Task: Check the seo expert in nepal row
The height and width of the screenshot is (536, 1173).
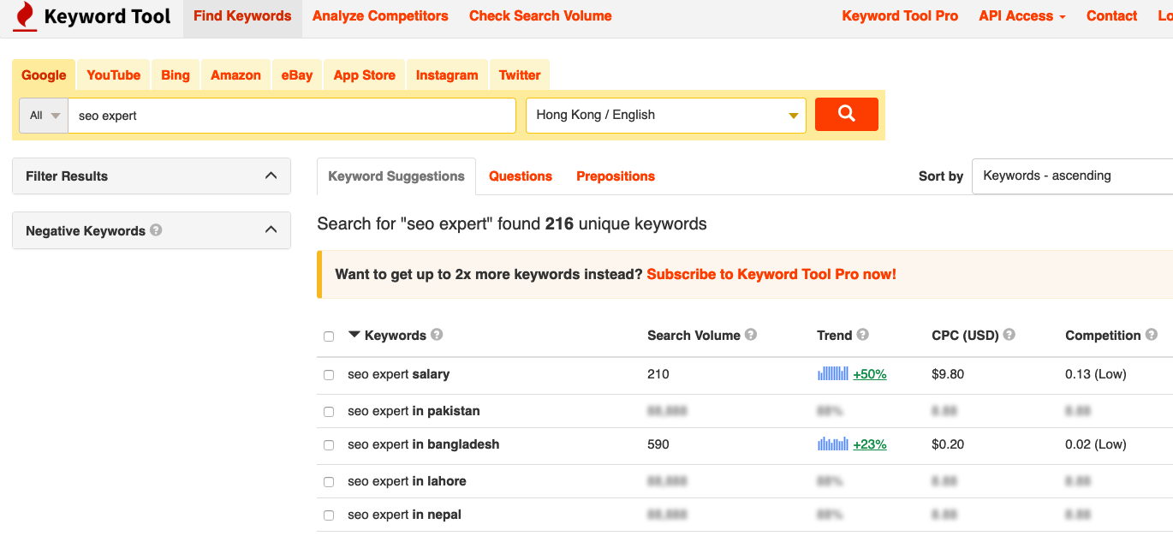Action: (x=329, y=515)
